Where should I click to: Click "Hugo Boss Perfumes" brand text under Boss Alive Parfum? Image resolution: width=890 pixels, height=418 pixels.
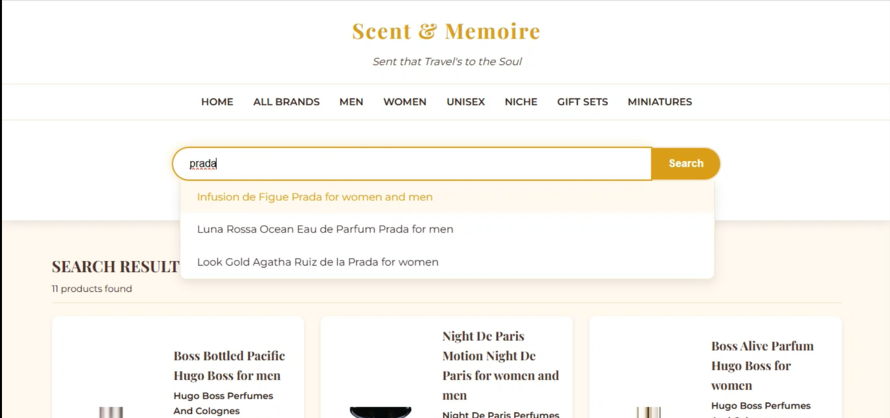[x=760, y=406]
